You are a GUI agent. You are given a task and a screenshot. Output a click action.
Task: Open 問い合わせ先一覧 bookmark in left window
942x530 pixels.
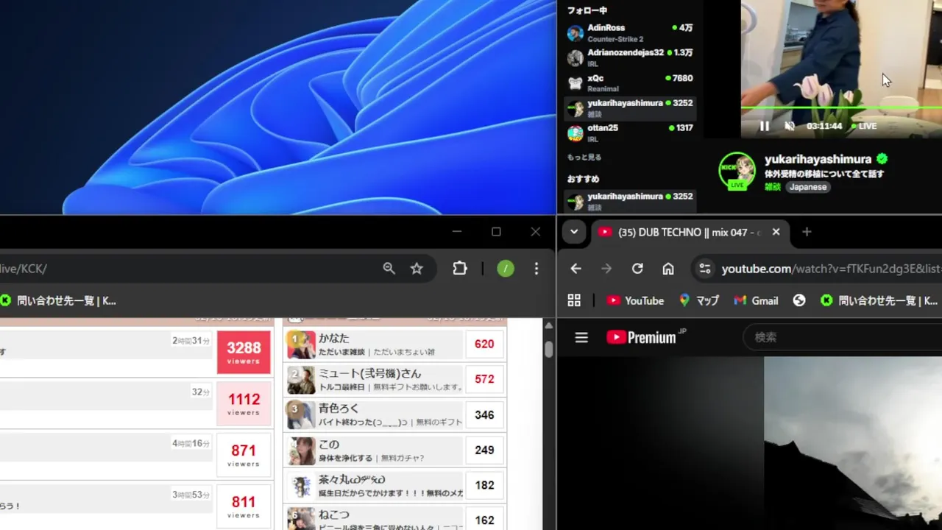[x=58, y=300]
